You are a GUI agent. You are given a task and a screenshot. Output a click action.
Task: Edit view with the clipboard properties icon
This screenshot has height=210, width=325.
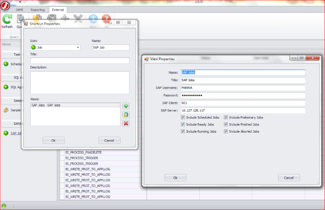(x=126, y=115)
